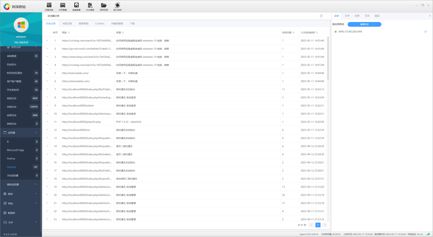The height and width of the screenshot is (237, 433).
Task: Click the file section icon in sidebar
Action: [x=5, y=222]
